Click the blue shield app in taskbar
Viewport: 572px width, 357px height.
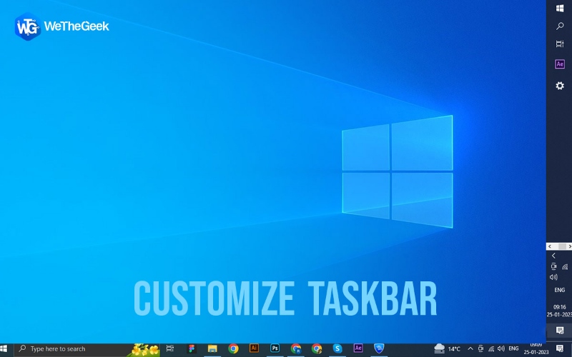pos(379,348)
